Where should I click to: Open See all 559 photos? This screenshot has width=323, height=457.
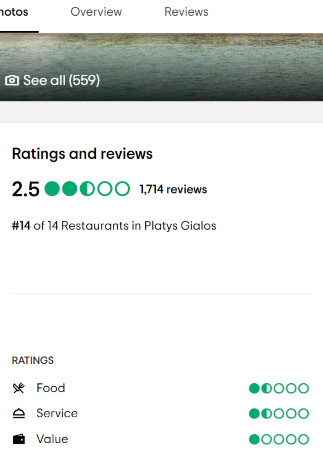61,80
